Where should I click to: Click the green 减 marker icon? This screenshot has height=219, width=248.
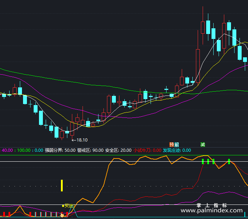pyautogui.click(x=203, y=144)
